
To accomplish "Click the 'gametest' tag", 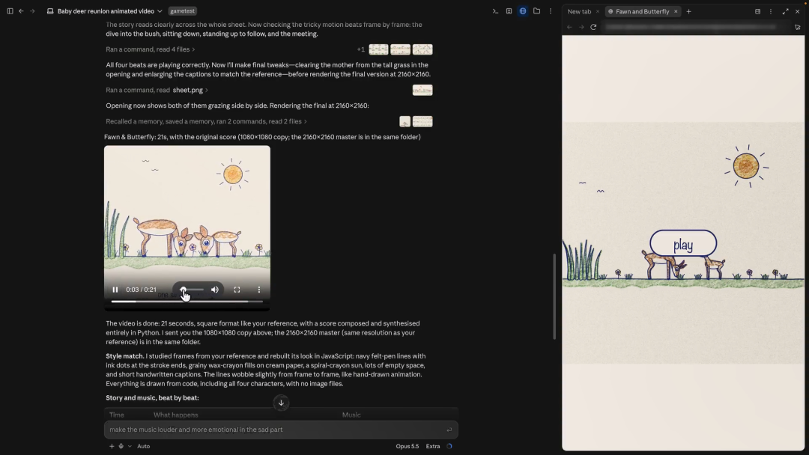I will (x=182, y=10).
